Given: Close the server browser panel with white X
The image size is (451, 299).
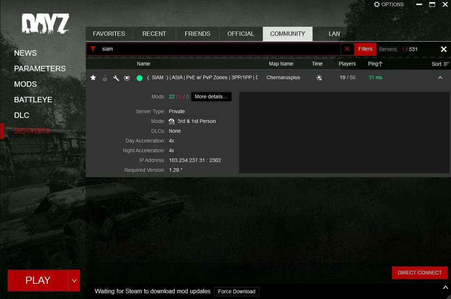Looking at the screenshot, I should (x=444, y=49).
